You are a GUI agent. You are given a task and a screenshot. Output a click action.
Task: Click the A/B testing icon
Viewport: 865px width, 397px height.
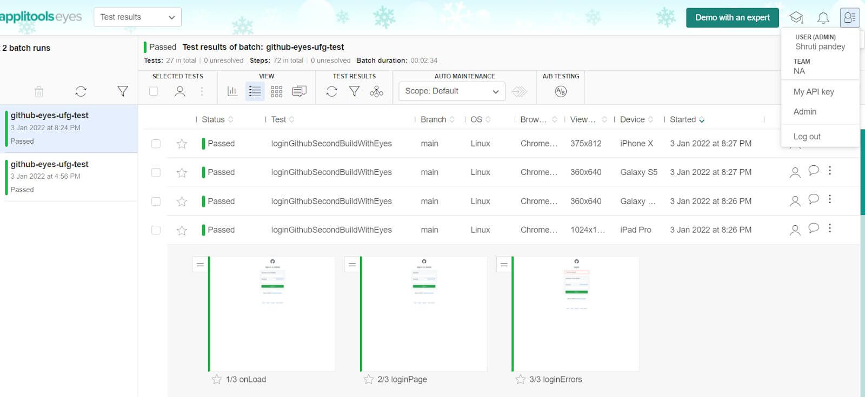561,92
